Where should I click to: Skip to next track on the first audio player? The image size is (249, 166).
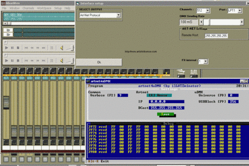coord(44,48)
